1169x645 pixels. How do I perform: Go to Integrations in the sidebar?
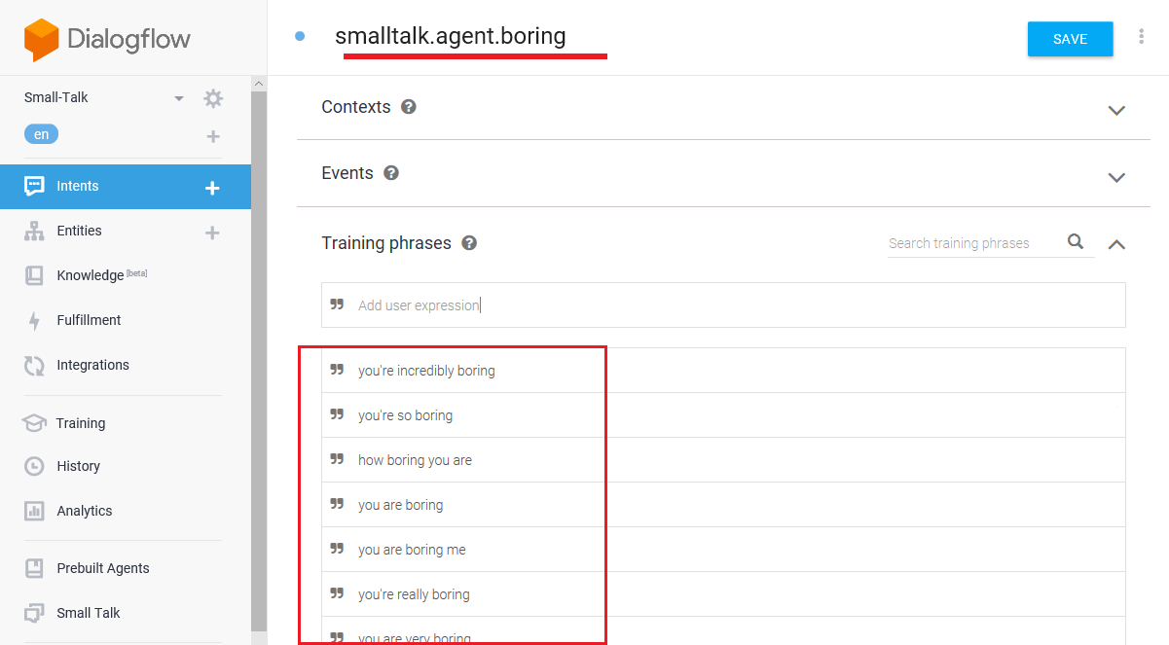(x=92, y=365)
